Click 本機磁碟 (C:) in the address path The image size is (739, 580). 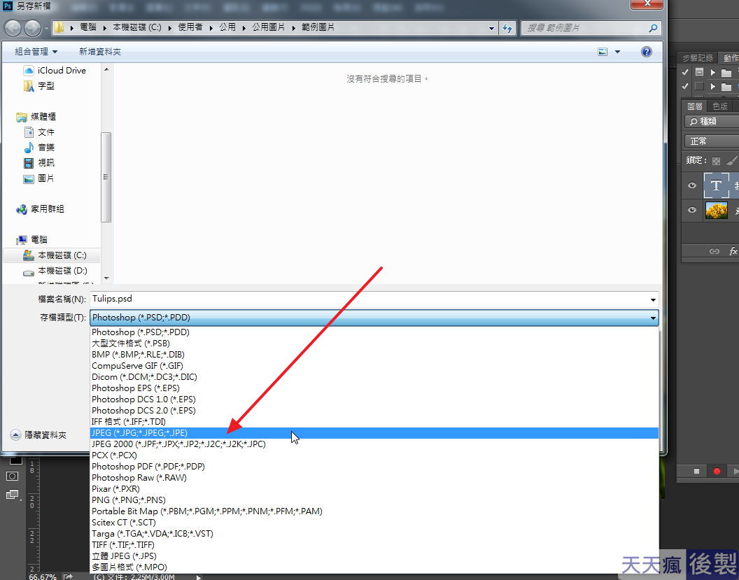pos(137,27)
